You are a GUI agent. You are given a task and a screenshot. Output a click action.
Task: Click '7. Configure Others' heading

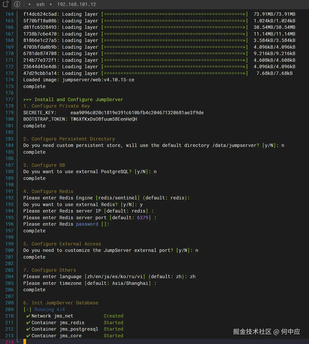click(50, 270)
